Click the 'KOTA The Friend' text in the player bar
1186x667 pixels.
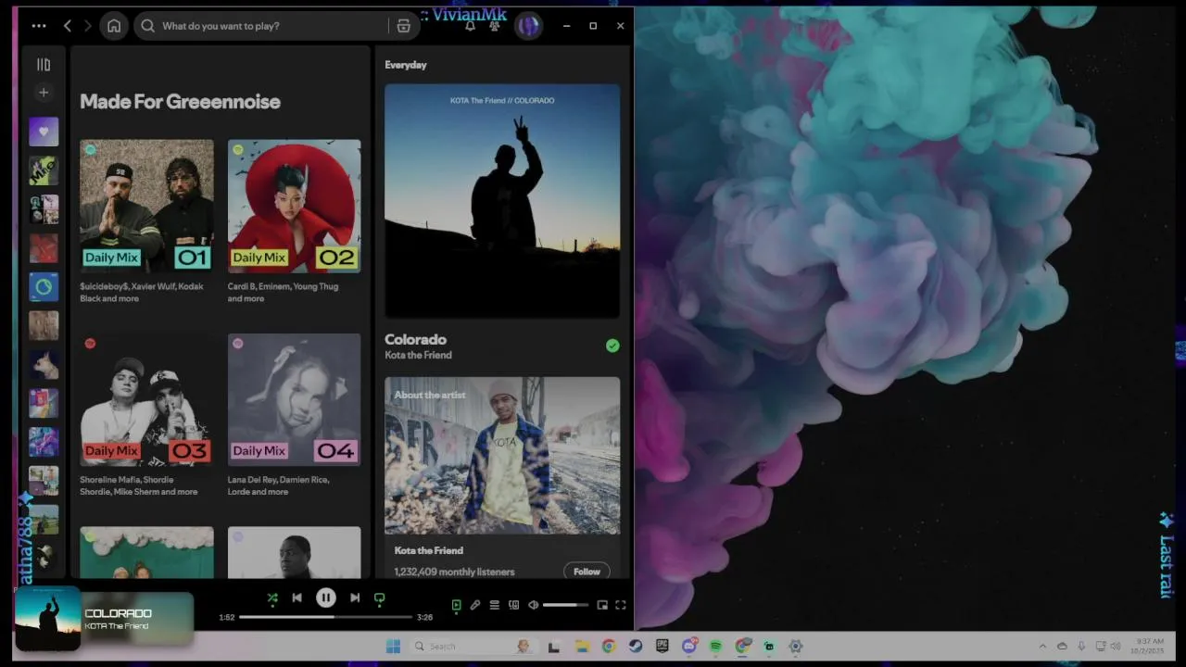[x=116, y=626]
